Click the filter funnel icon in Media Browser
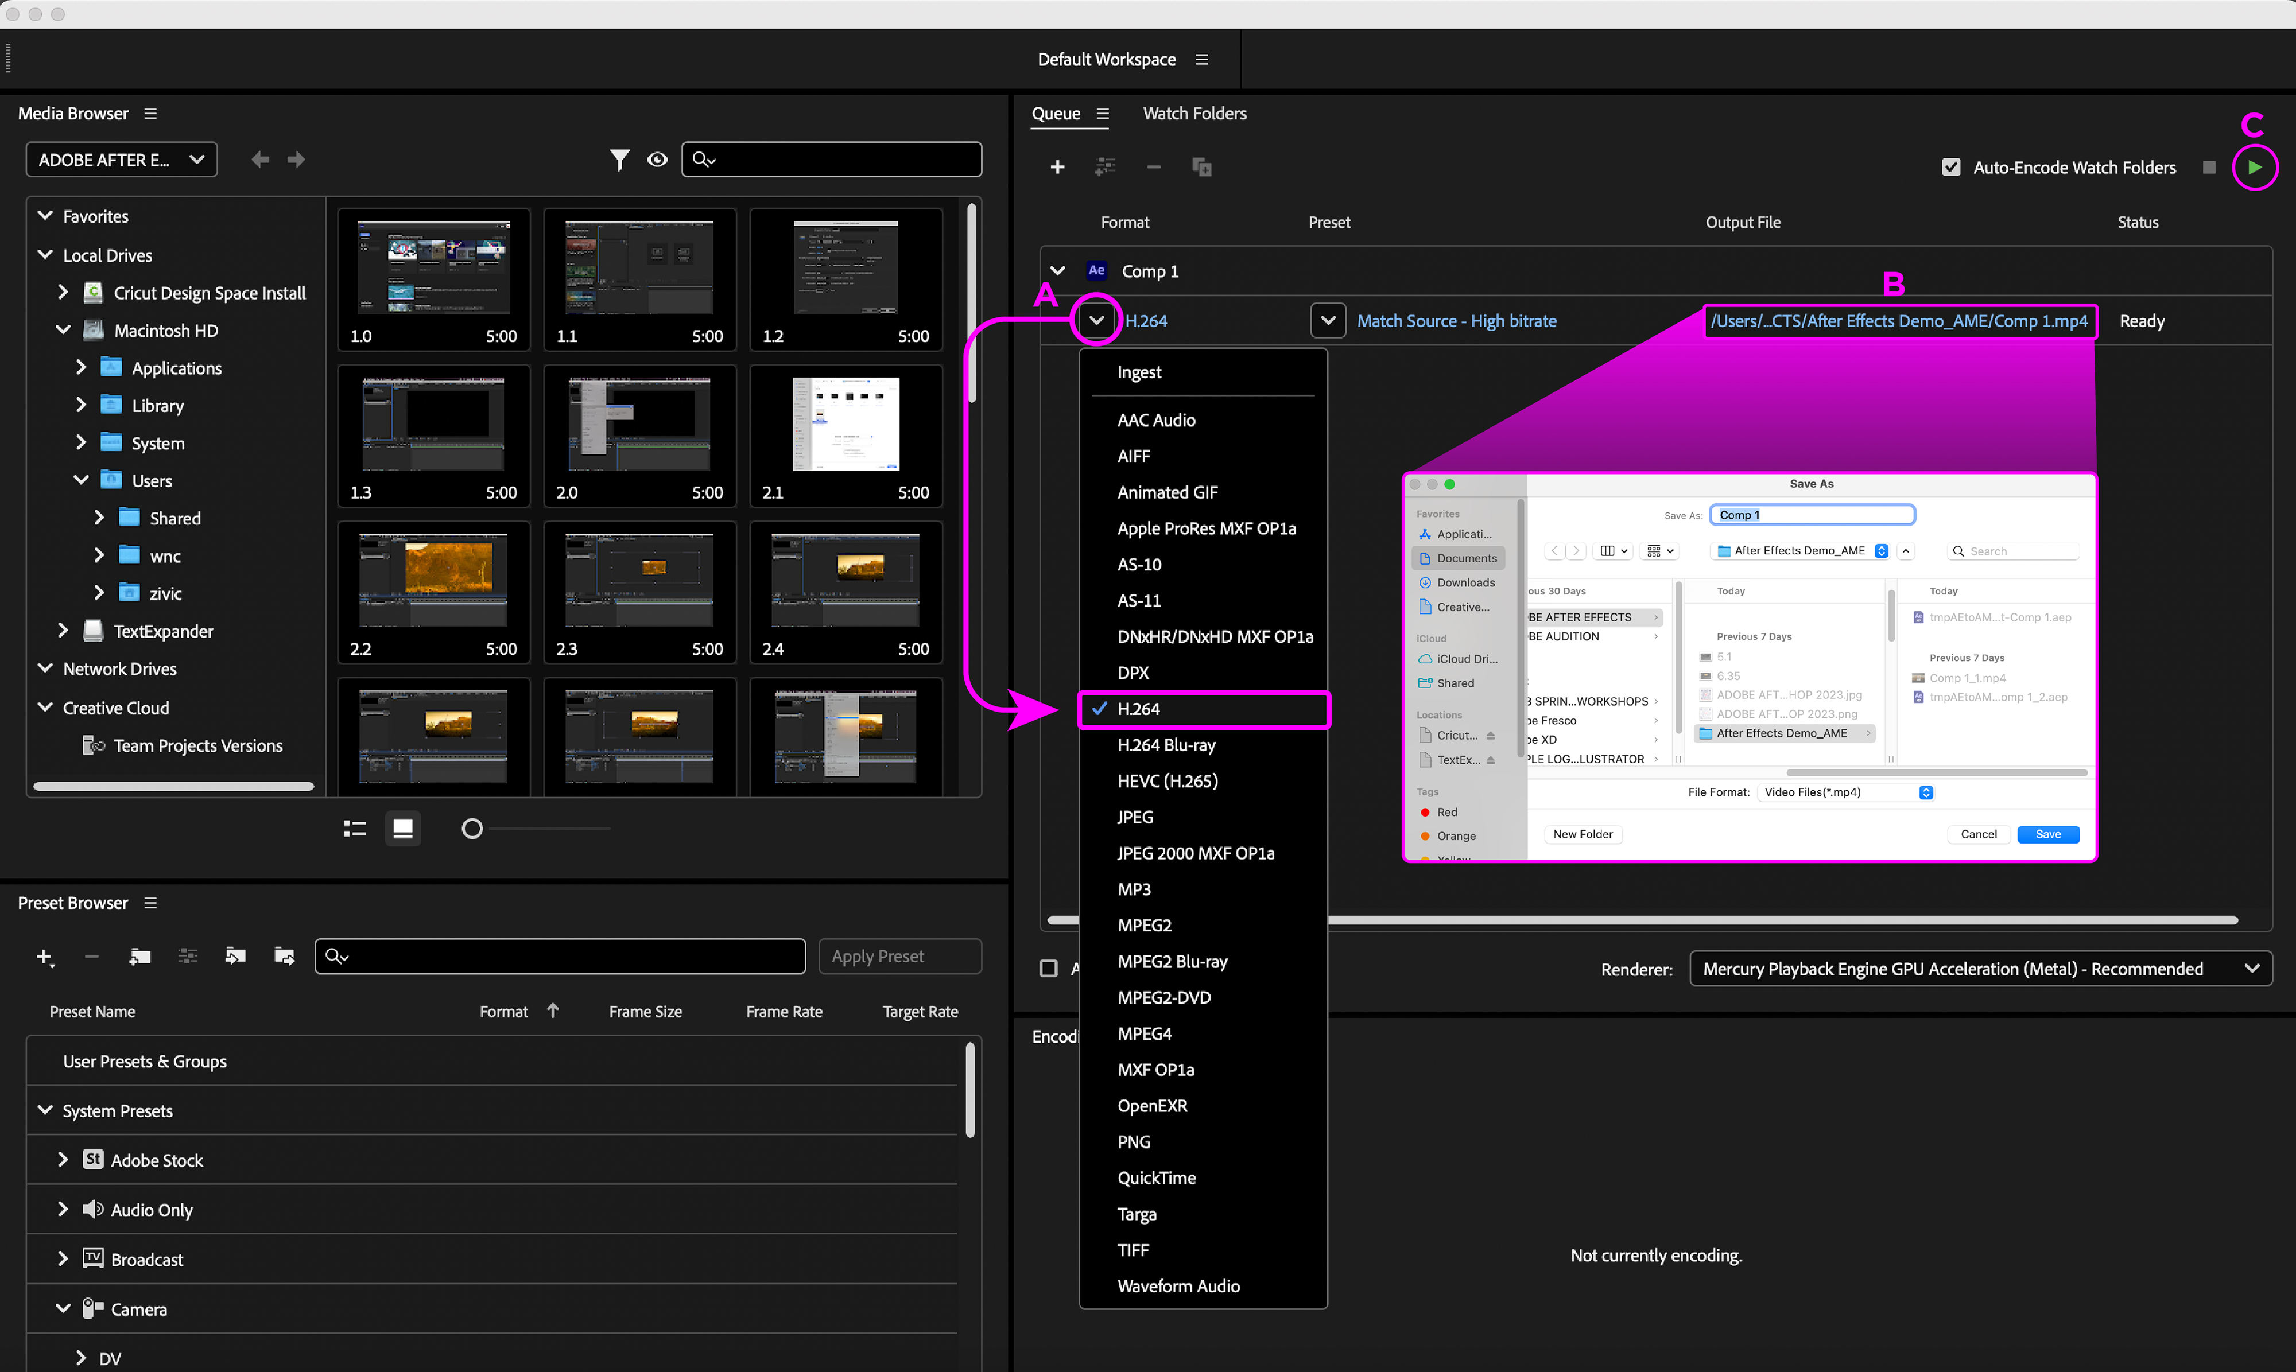Image resolution: width=2296 pixels, height=1372 pixels. click(x=619, y=160)
